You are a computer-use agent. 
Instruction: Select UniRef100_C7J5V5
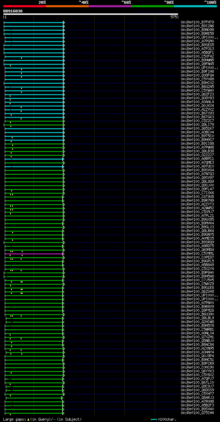pos(197,280)
